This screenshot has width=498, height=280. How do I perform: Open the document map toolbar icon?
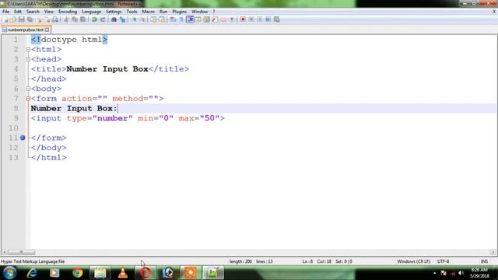click(x=206, y=19)
